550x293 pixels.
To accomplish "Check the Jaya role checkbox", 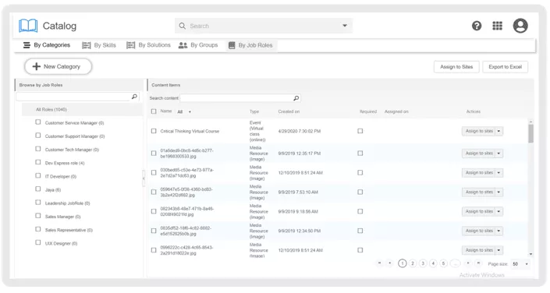I will [38, 189].
